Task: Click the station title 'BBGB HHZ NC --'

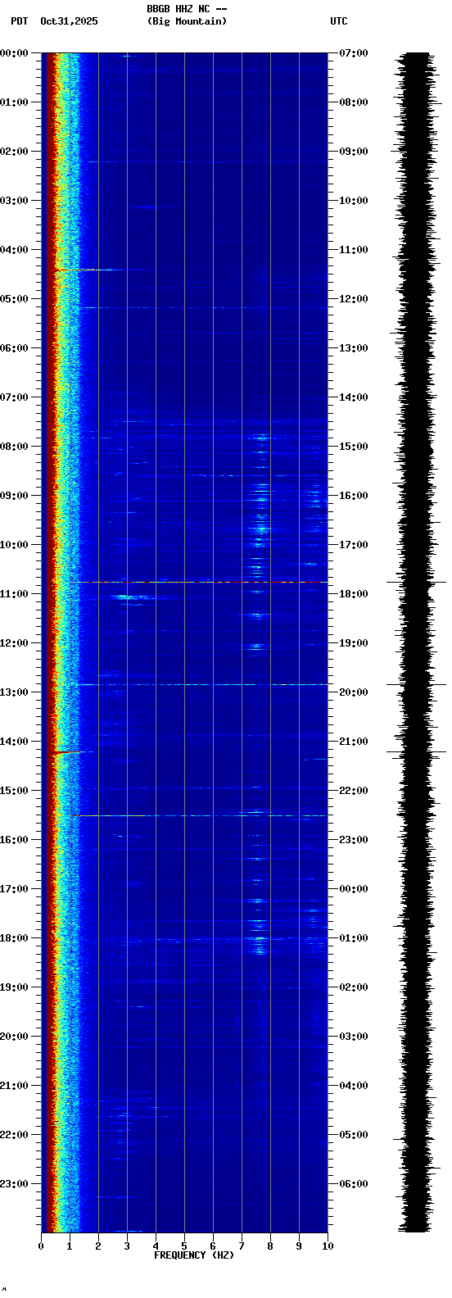Action: [x=187, y=9]
